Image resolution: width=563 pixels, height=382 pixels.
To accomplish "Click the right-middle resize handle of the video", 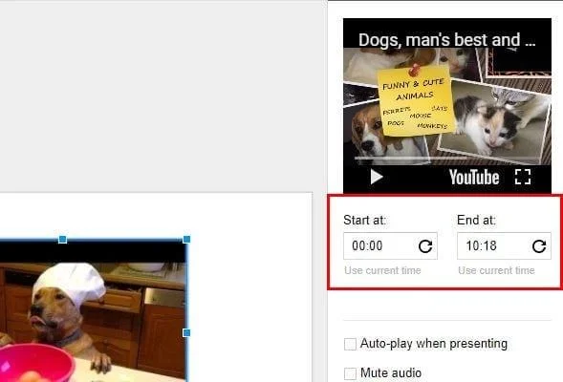I will click(x=186, y=333).
